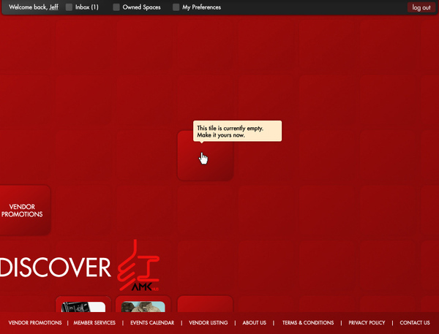Image resolution: width=439 pixels, height=334 pixels.
Task: Select the blank red tile beside the jacket thumbnail
Action: [x=205, y=304]
